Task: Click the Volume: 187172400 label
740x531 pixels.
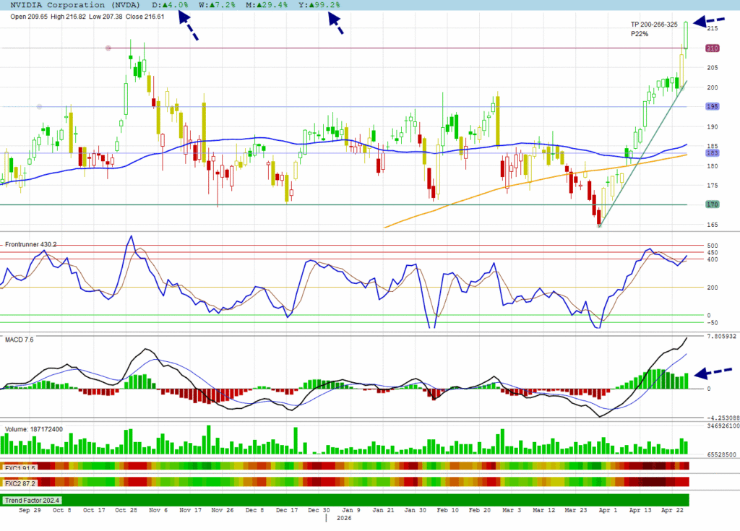Action: [34, 429]
